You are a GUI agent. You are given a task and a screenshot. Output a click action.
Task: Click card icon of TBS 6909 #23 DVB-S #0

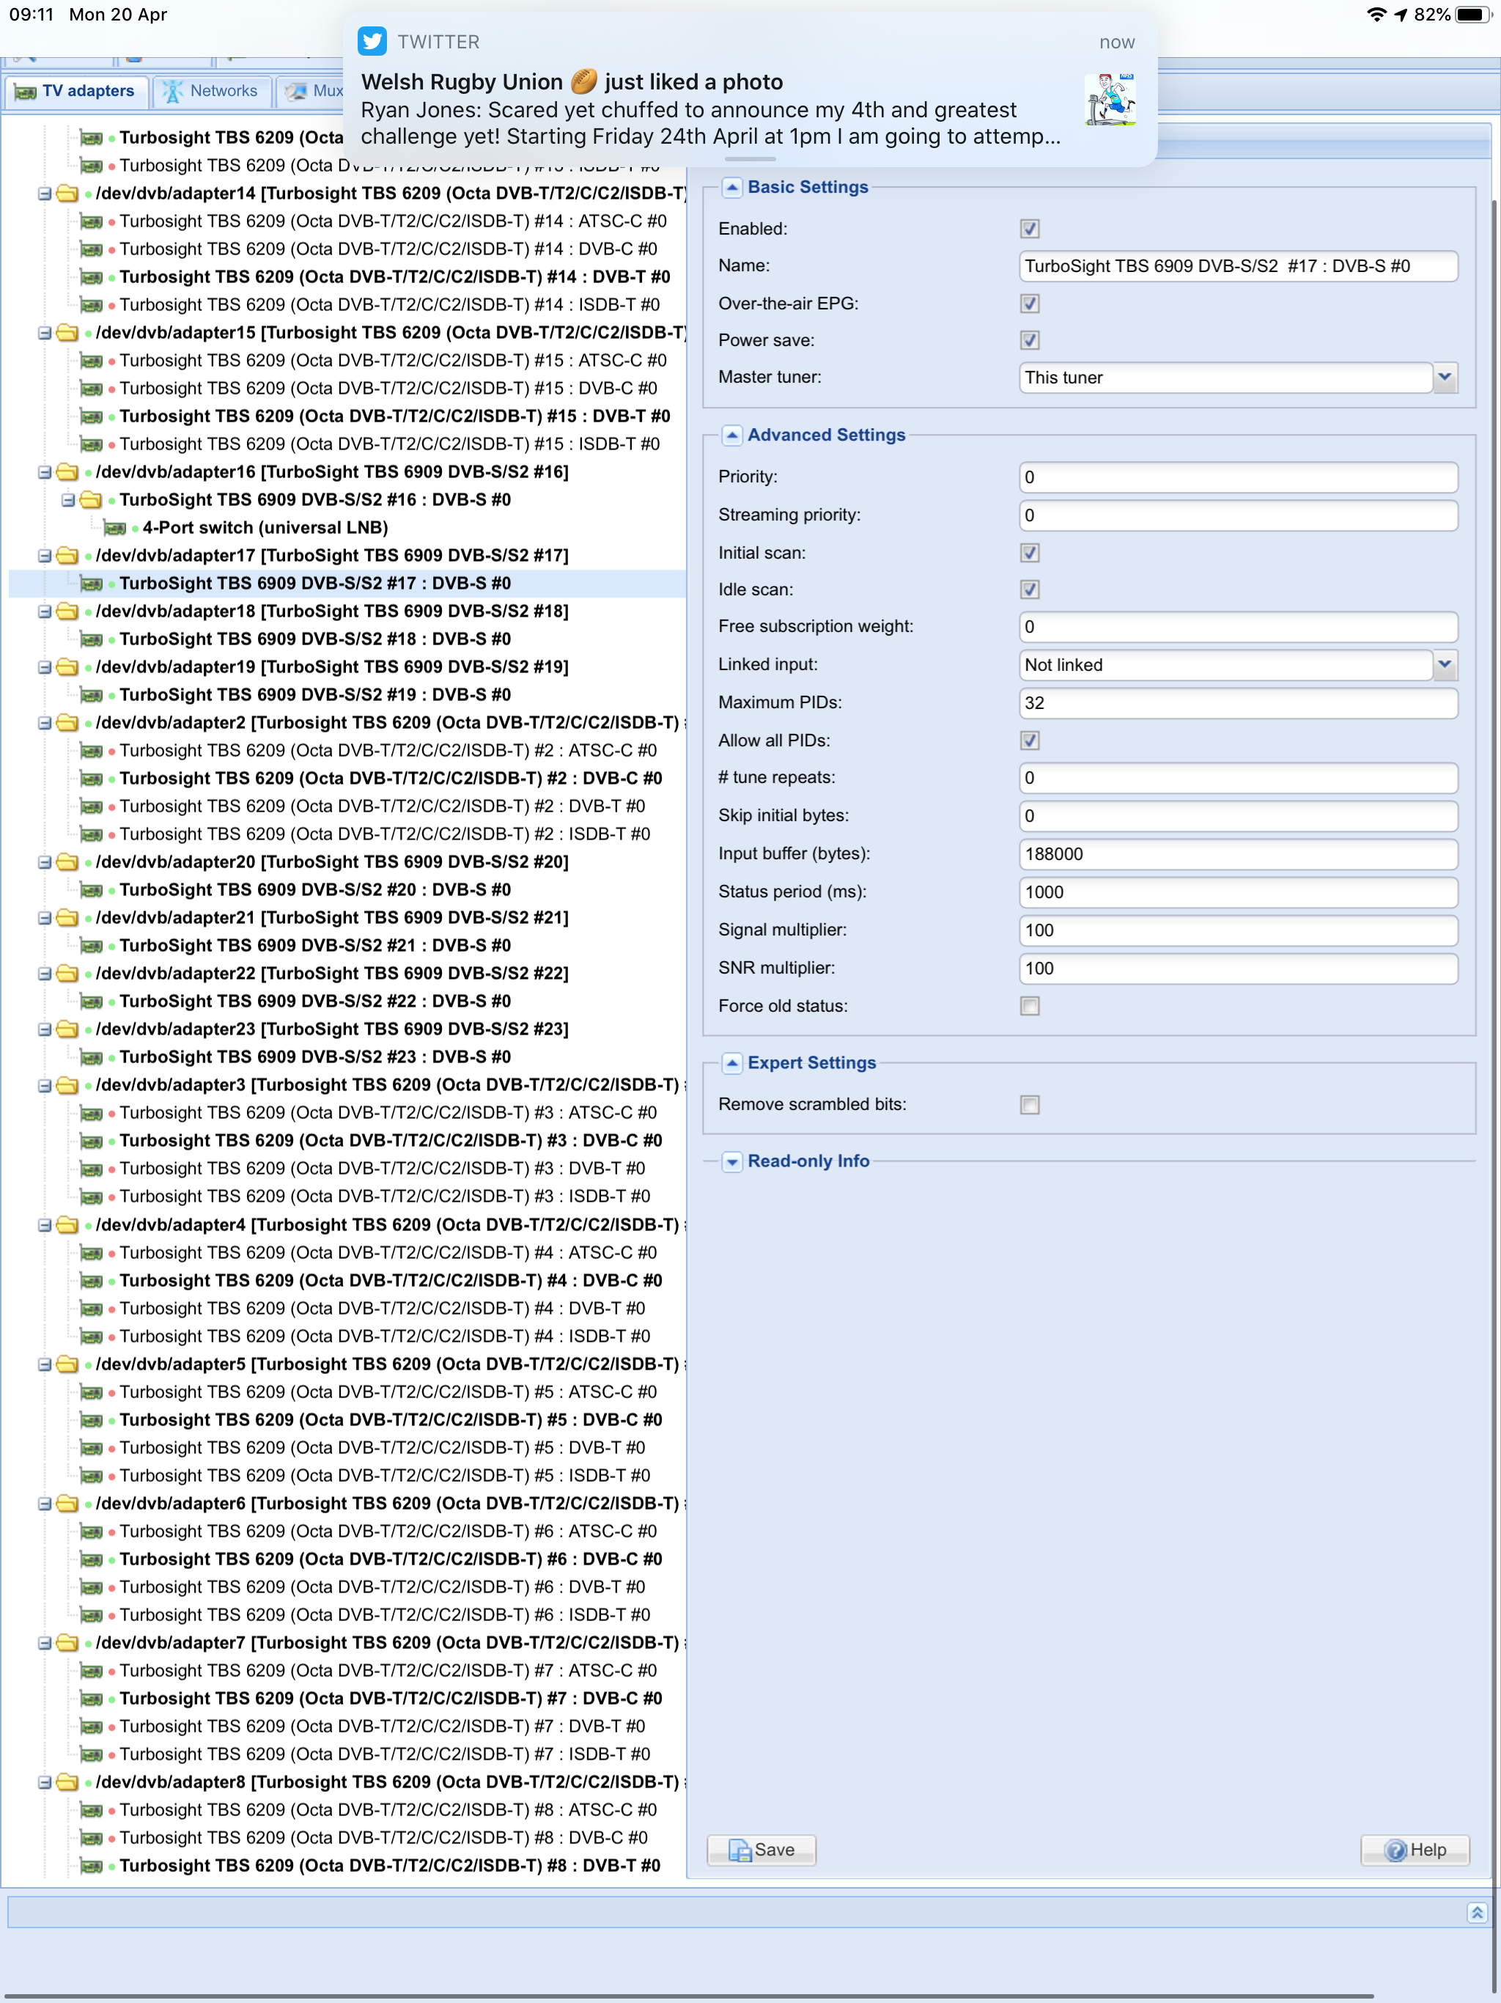[91, 1056]
